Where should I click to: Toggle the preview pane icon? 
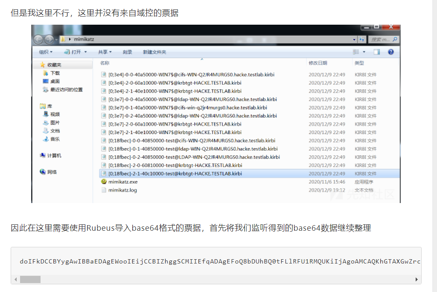(377, 52)
